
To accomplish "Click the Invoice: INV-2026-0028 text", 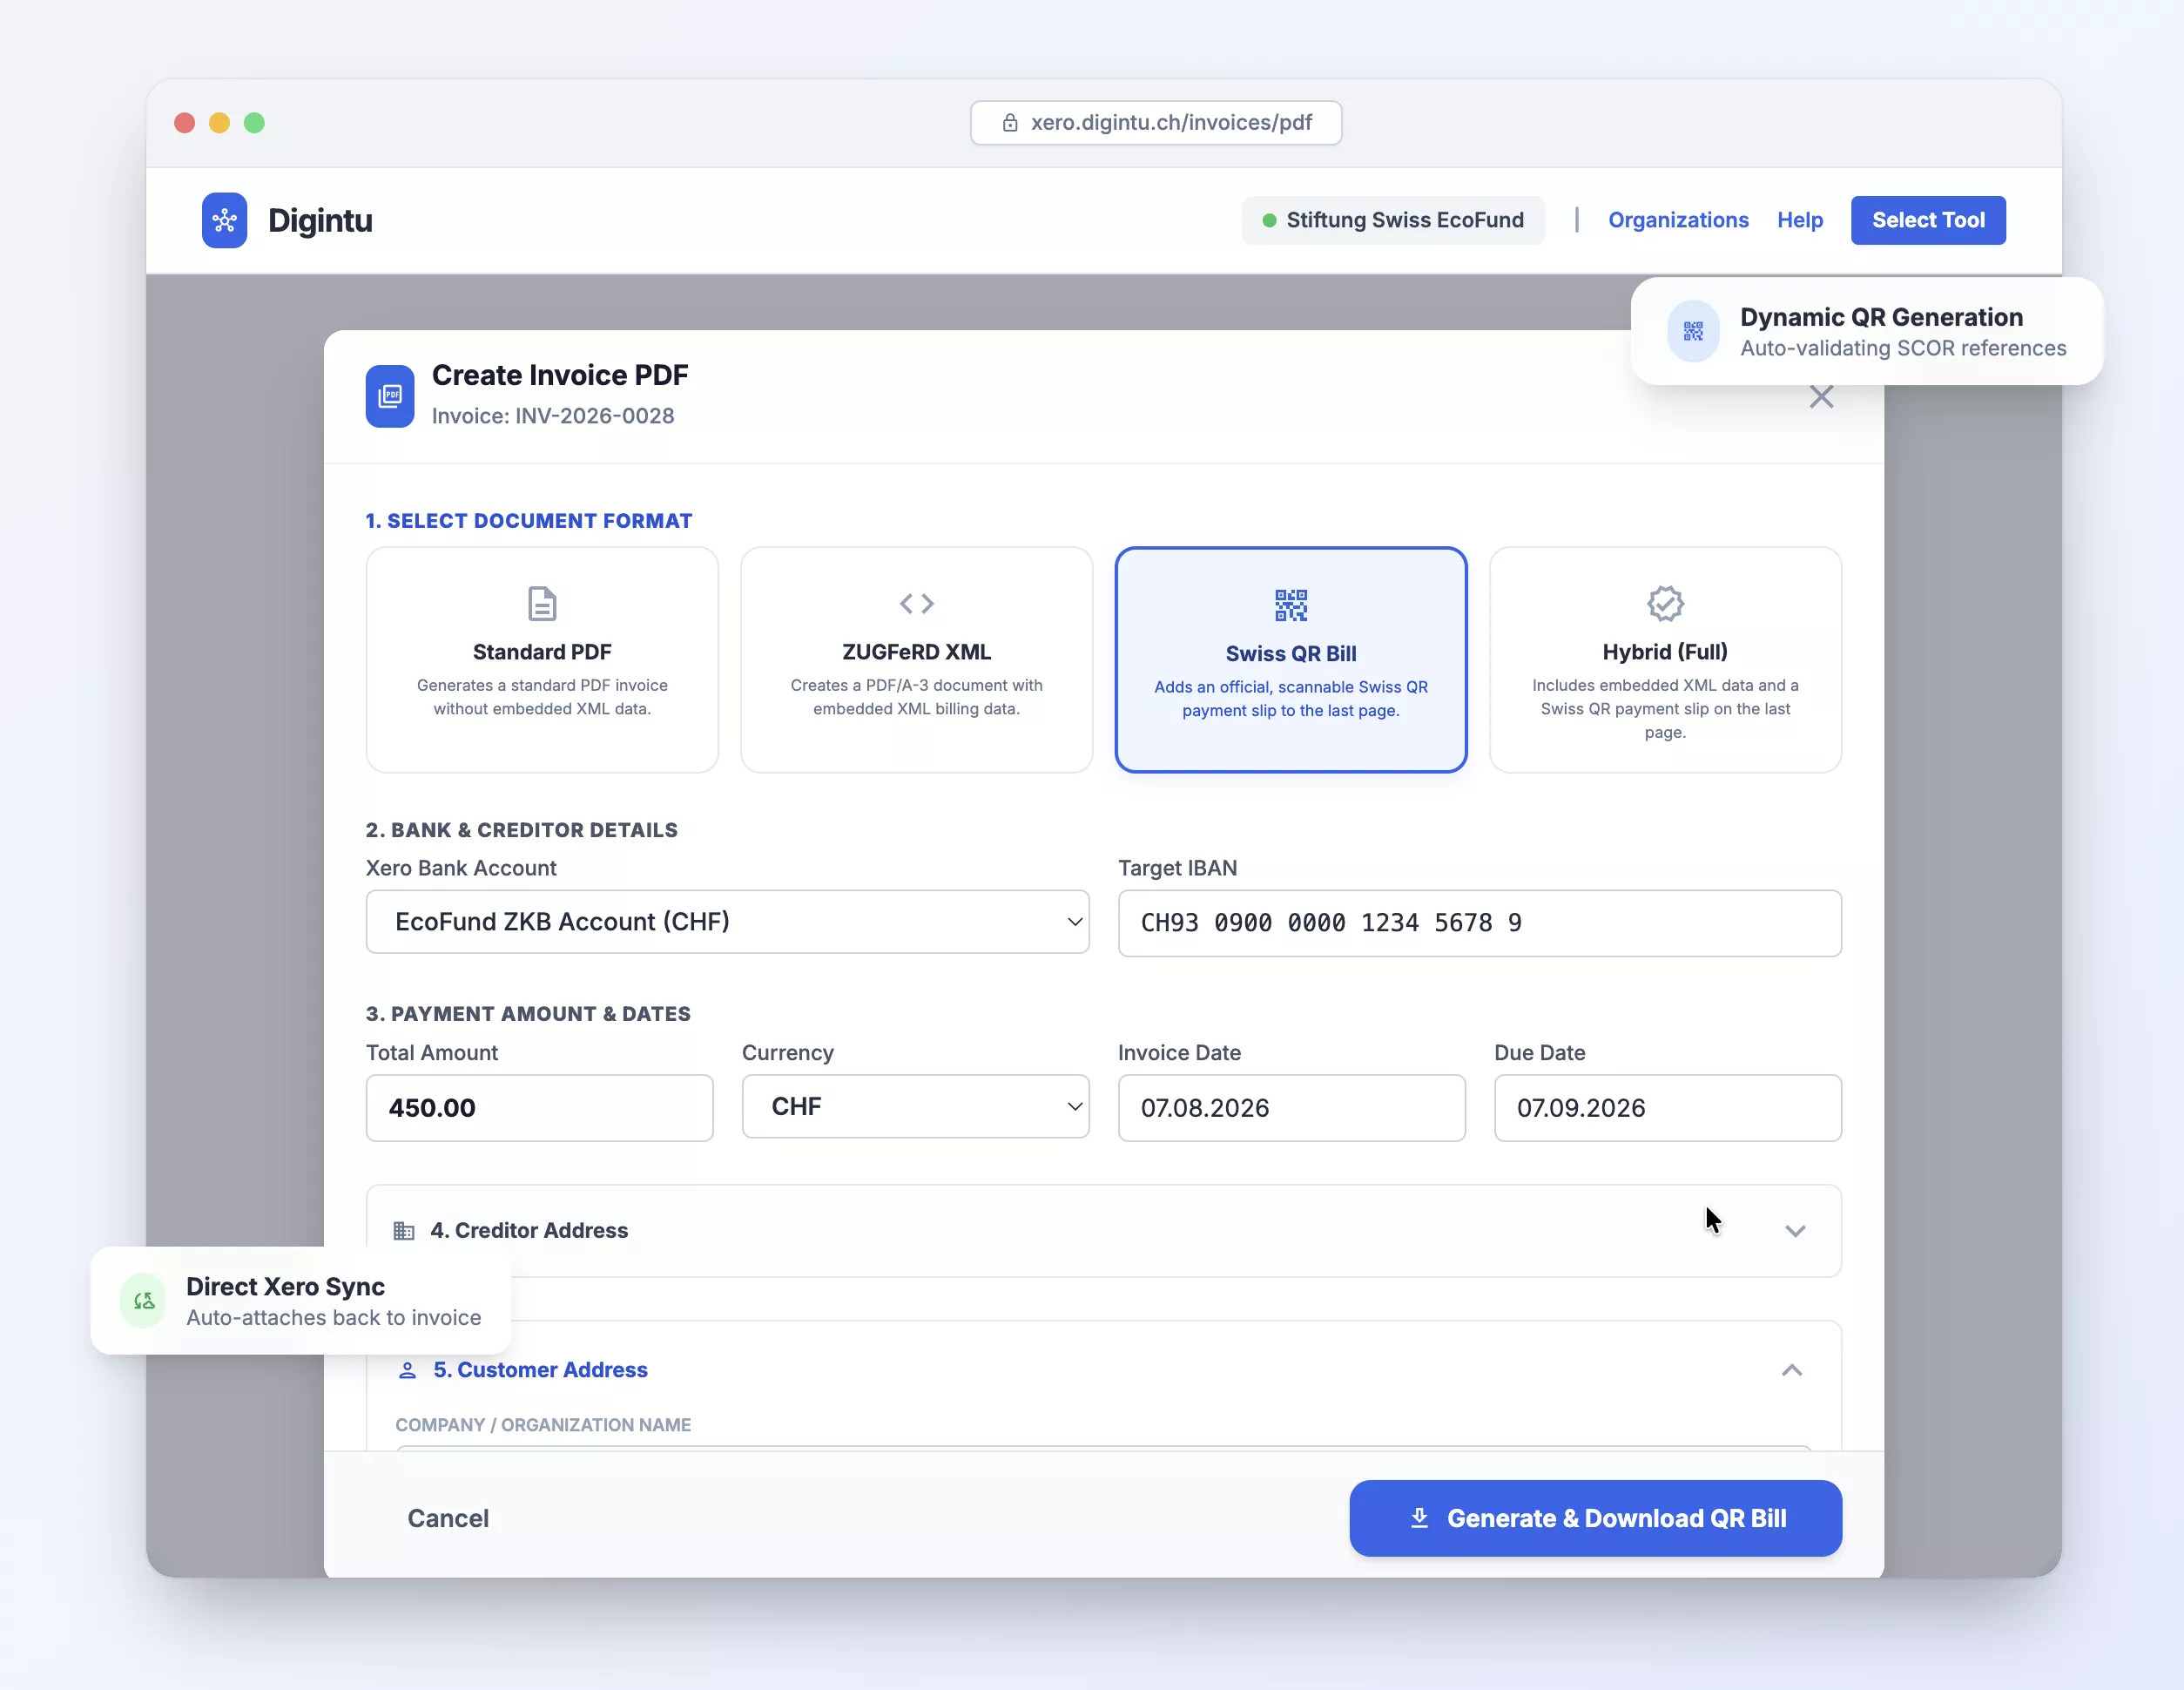I will tap(553, 416).
